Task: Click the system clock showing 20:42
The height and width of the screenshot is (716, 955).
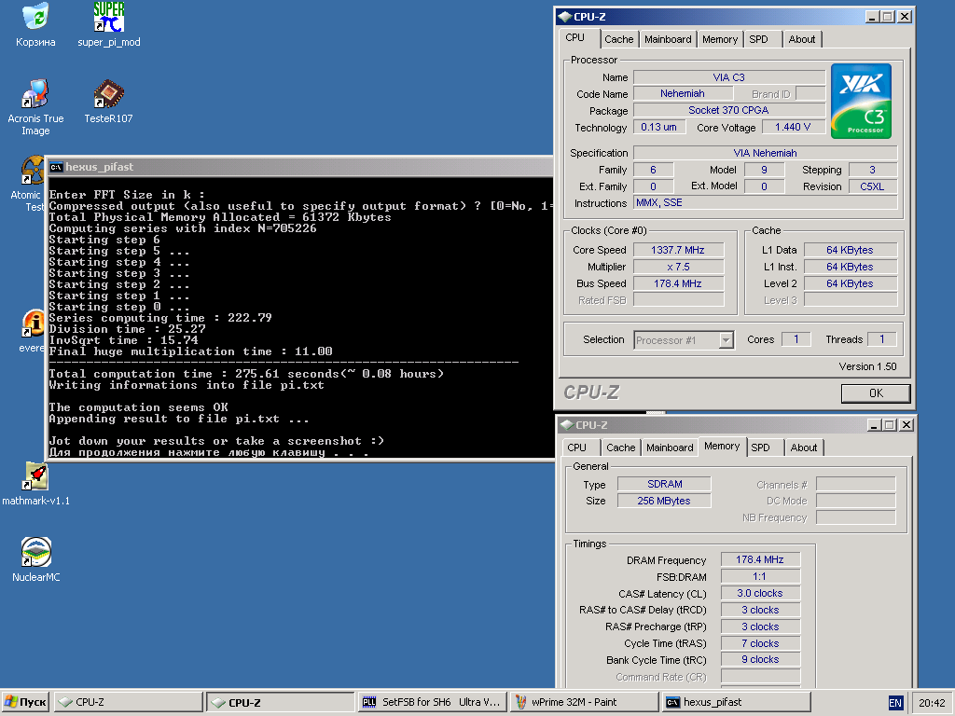Action: pyautogui.click(x=932, y=703)
